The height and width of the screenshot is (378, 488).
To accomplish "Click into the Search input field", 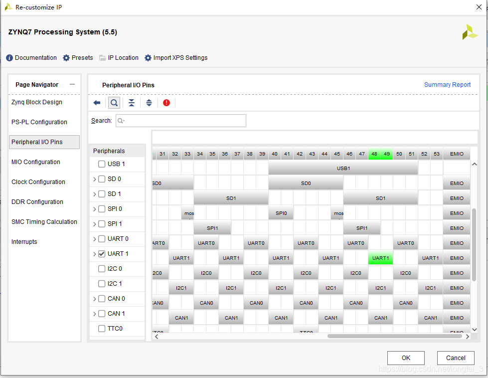I will pyautogui.click(x=181, y=121).
